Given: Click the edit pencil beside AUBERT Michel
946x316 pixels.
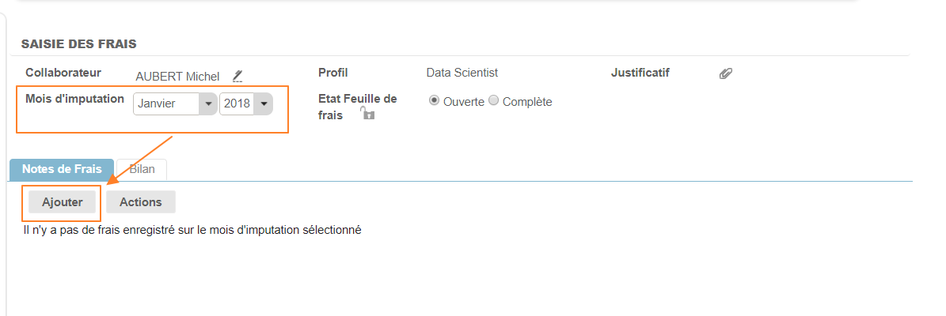Looking at the screenshot, I should pyautogui.click(x=237, y=76).
